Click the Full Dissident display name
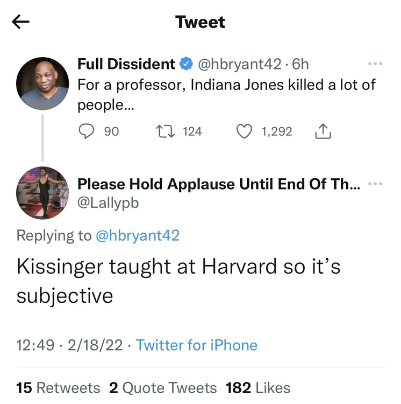The image size is (401, 404). (x=126, y=64)
